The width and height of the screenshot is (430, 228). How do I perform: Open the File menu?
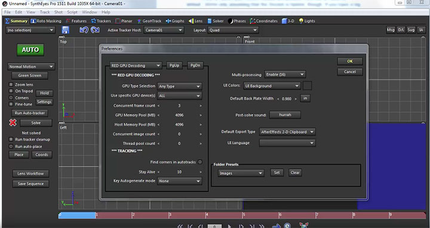[7, 12]
